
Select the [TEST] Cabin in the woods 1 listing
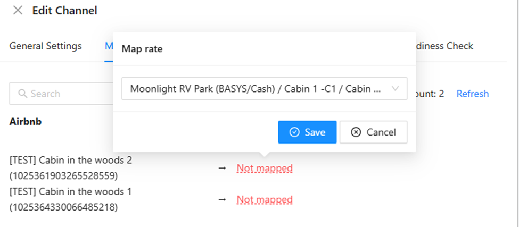pyautogui.click(x=70, y=199)
